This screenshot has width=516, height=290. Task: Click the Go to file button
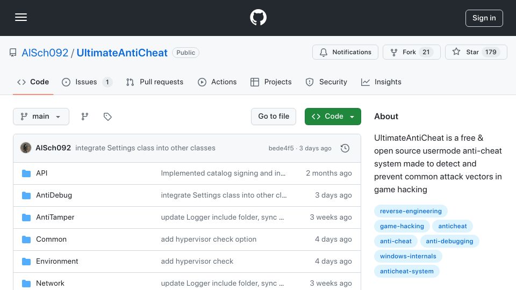click(274, 117)
